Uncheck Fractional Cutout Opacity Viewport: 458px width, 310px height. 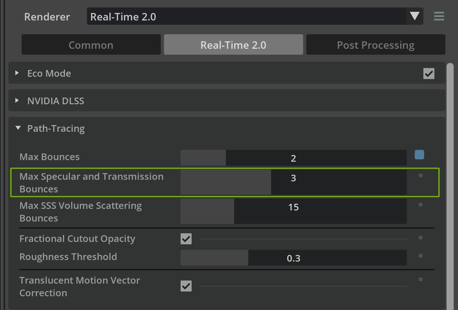click(186, 239)
